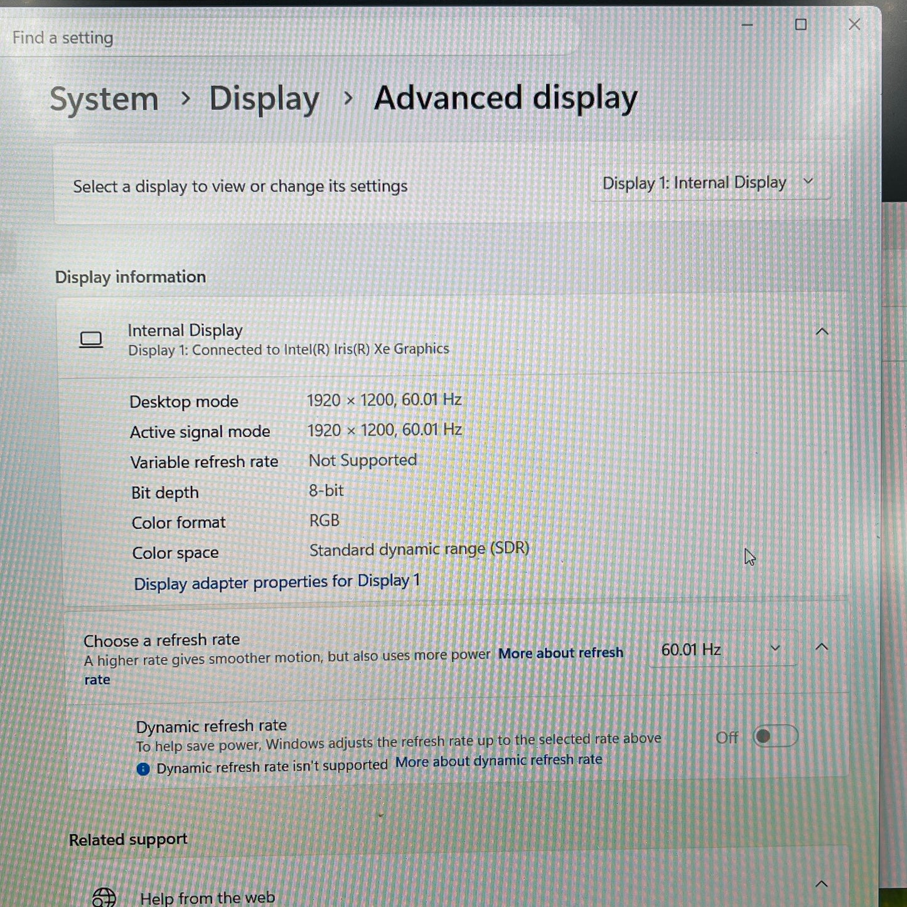The width and height of the screenshot is (907, 907).
Task: Click the Desktop mode resolution value
Action: [x=384, y=400]
